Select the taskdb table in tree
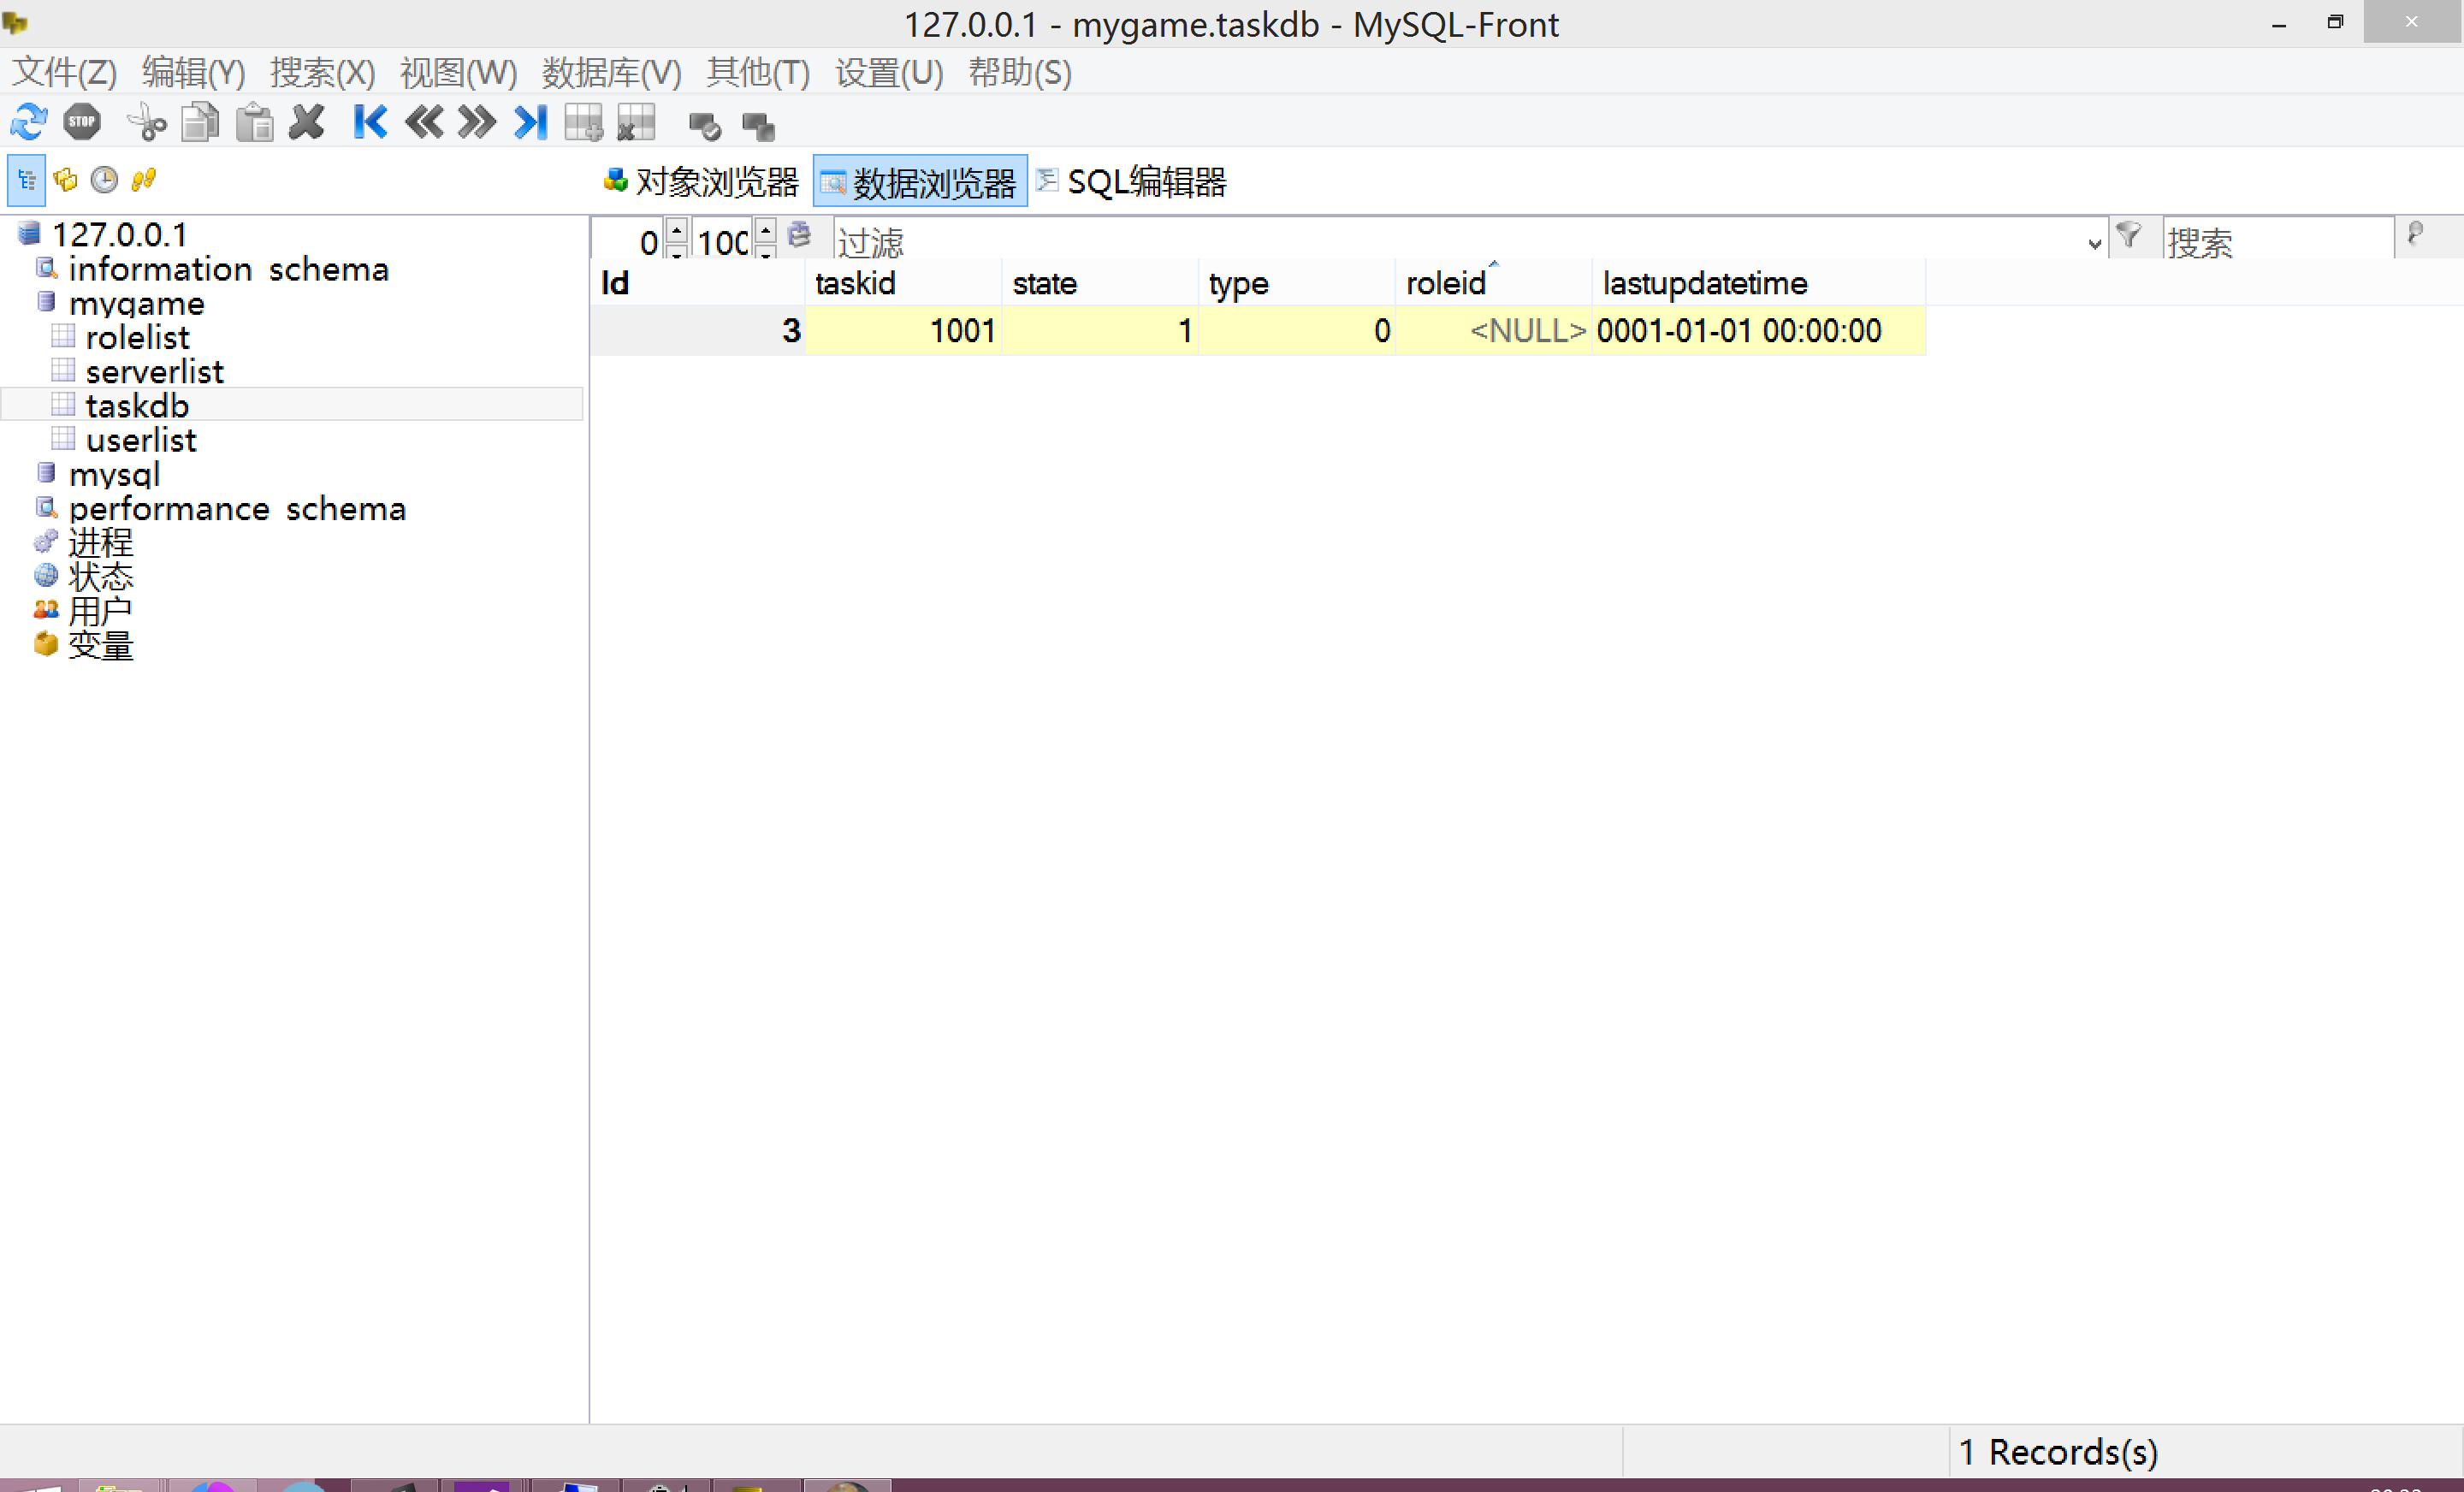The image size is (2464, 1492). click(137, 405)
